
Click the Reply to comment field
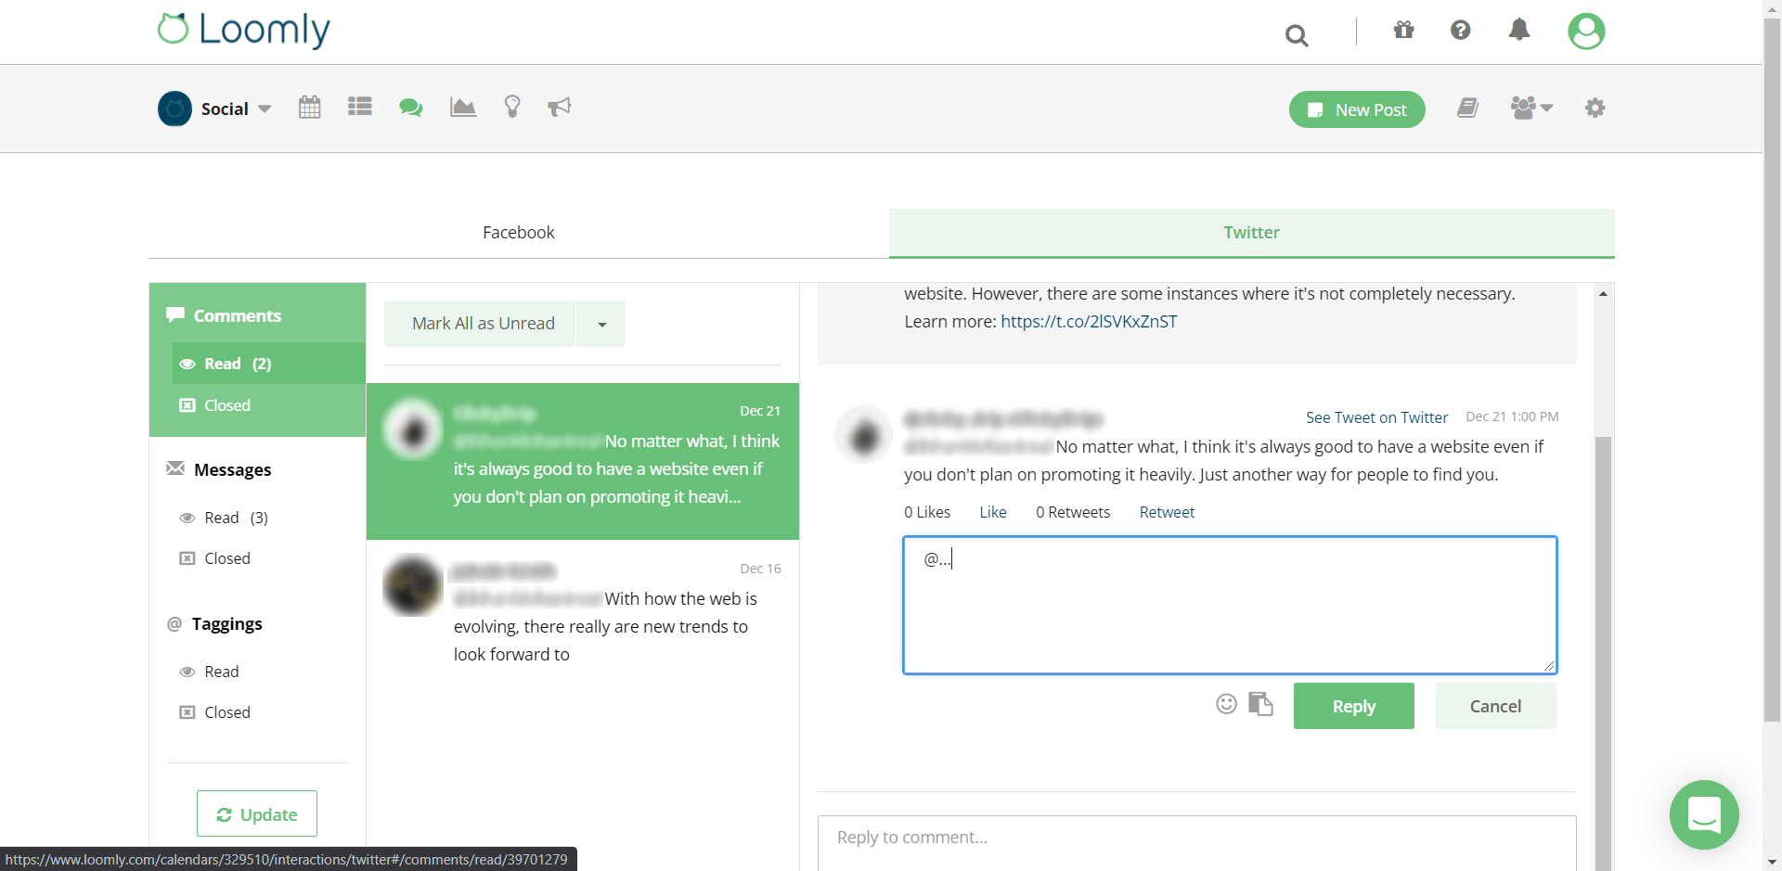pyautogui.click(x=1196, y=842)
